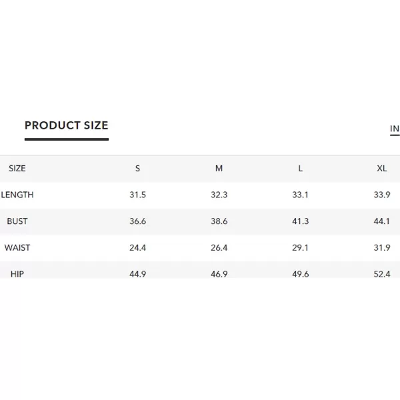Image resolution: width=400 pixels, height=400 pixels.
Task: Select waist value 24.4 for S
Action: coord(137,248)
